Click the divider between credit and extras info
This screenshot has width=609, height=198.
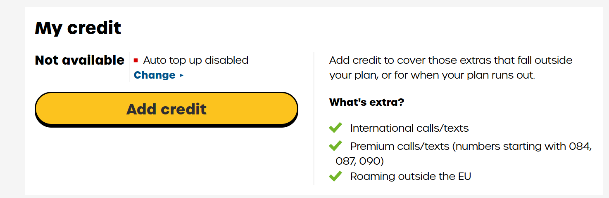click(314, 119)
